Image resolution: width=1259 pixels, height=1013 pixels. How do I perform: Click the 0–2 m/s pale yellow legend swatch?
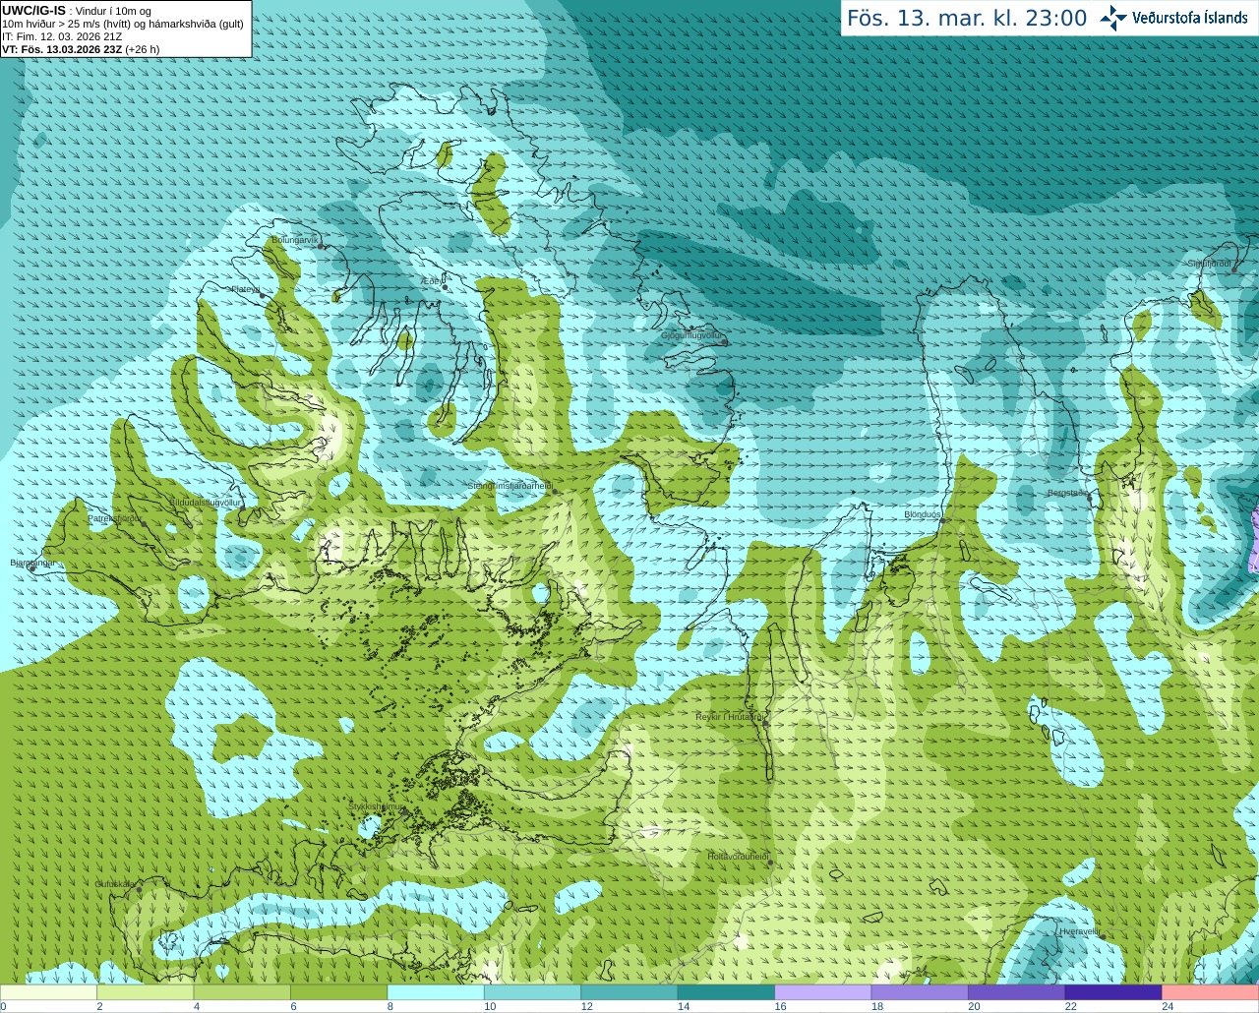49,992
